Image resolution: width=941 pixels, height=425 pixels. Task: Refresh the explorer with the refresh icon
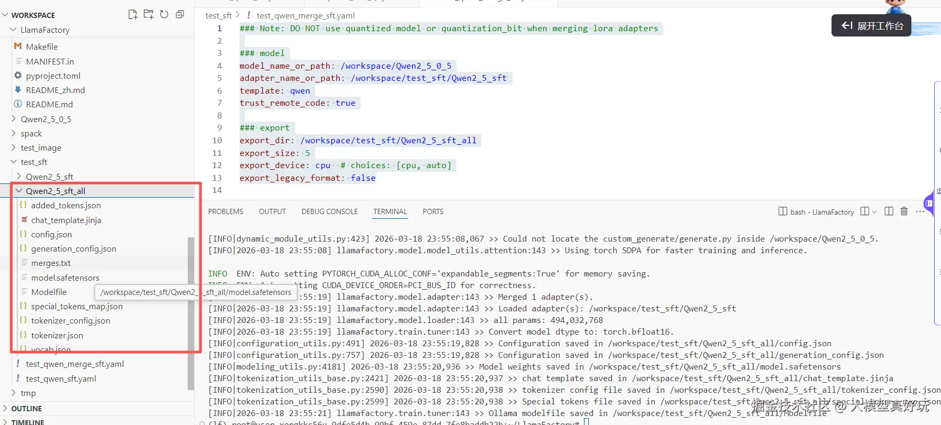pyautogui.click(x=164, y=14)
